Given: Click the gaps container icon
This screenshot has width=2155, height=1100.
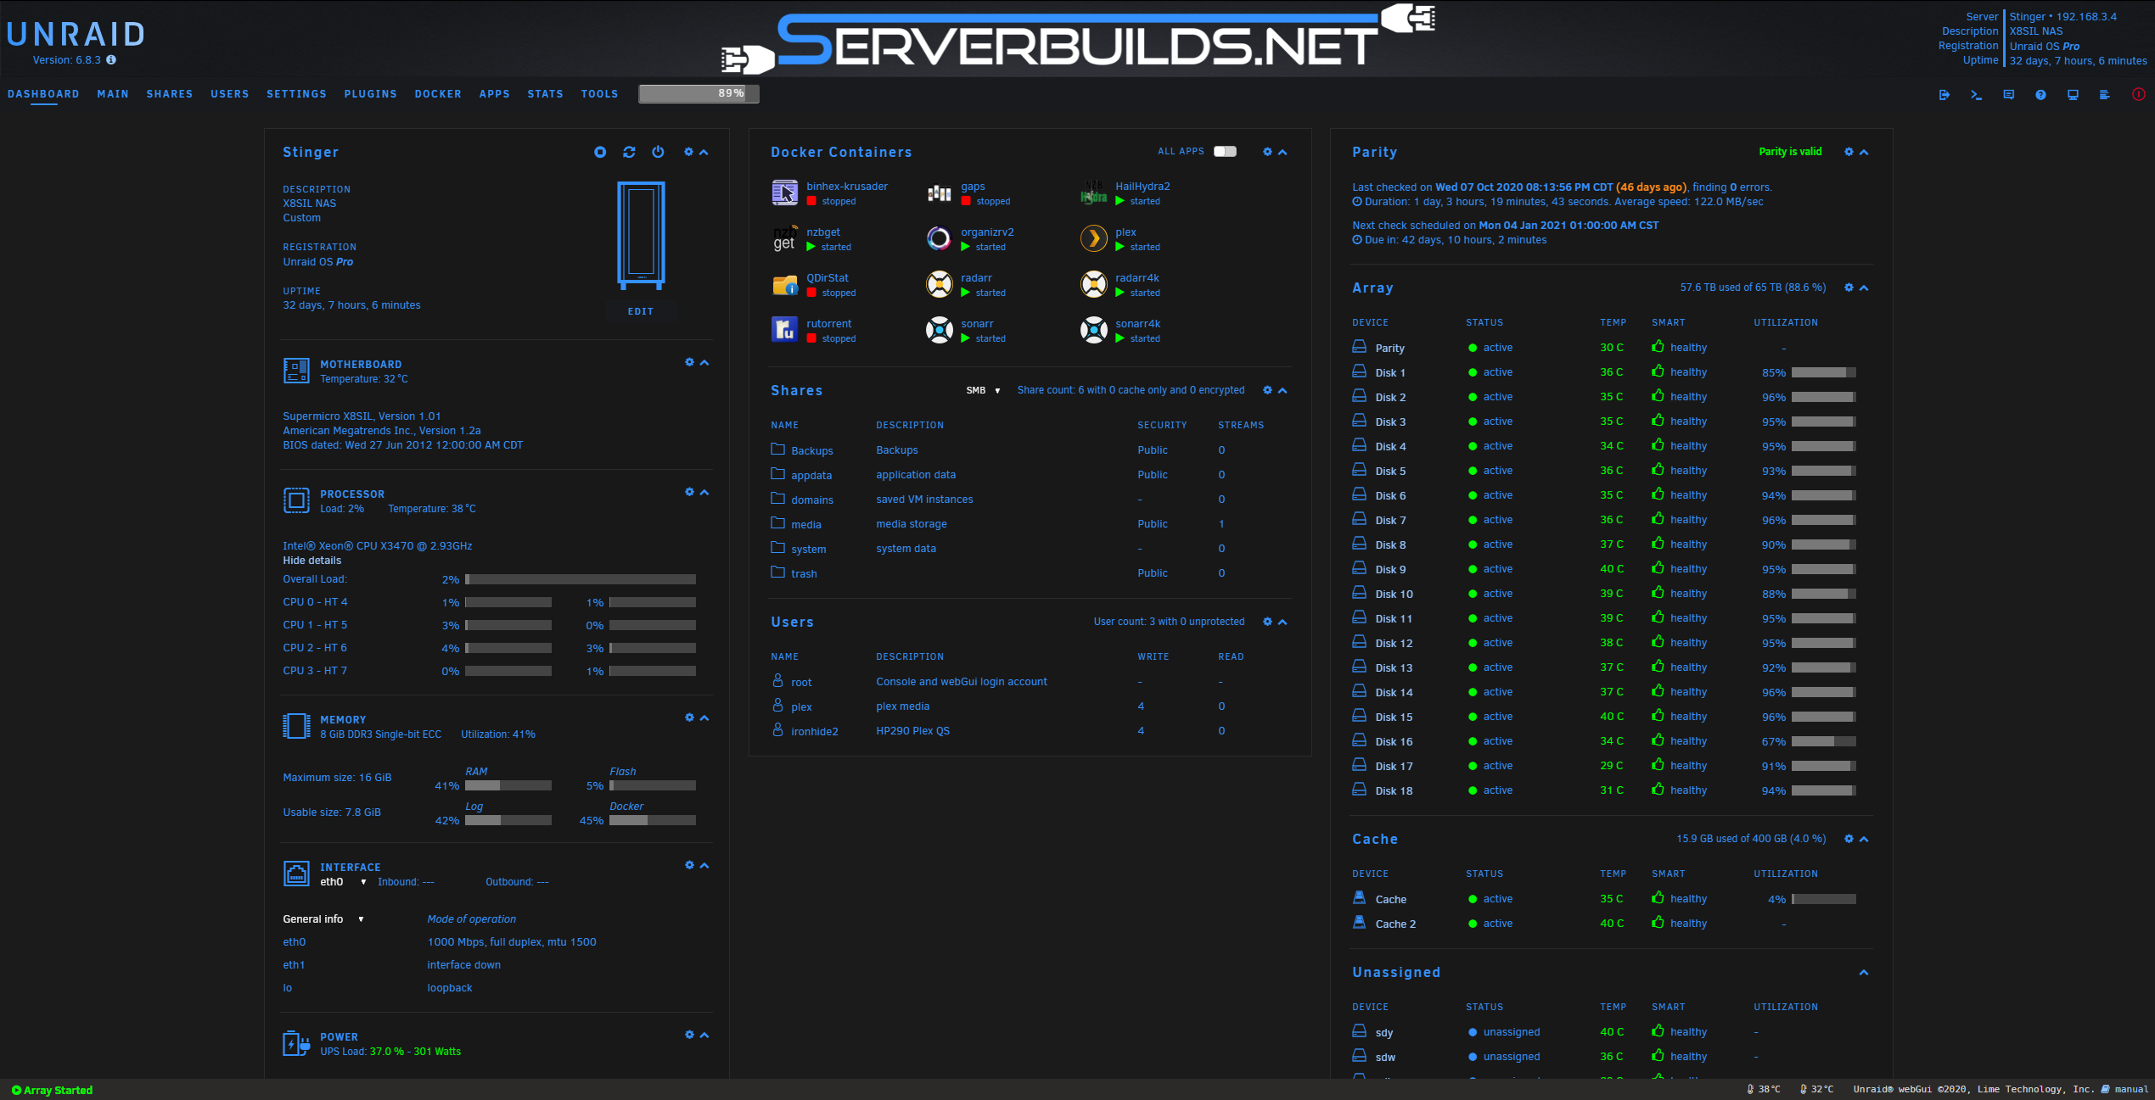Looking at the screenshot, I should click(x=939, y=193).
